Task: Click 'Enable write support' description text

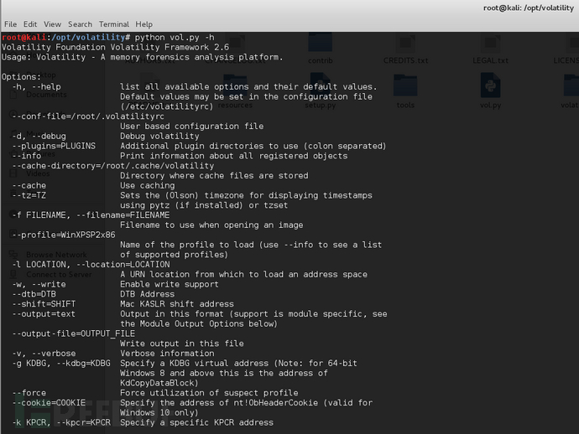Action: [170, 284]
